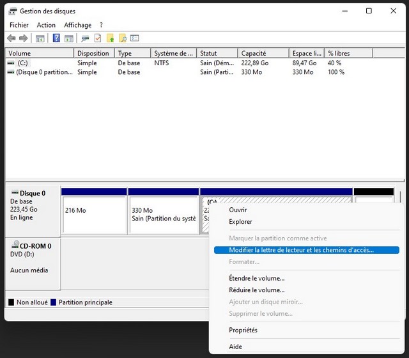Screen dimensions: 409x358
Task: Click Propriétés in the context menu
Action: click(x=243, y=330)
